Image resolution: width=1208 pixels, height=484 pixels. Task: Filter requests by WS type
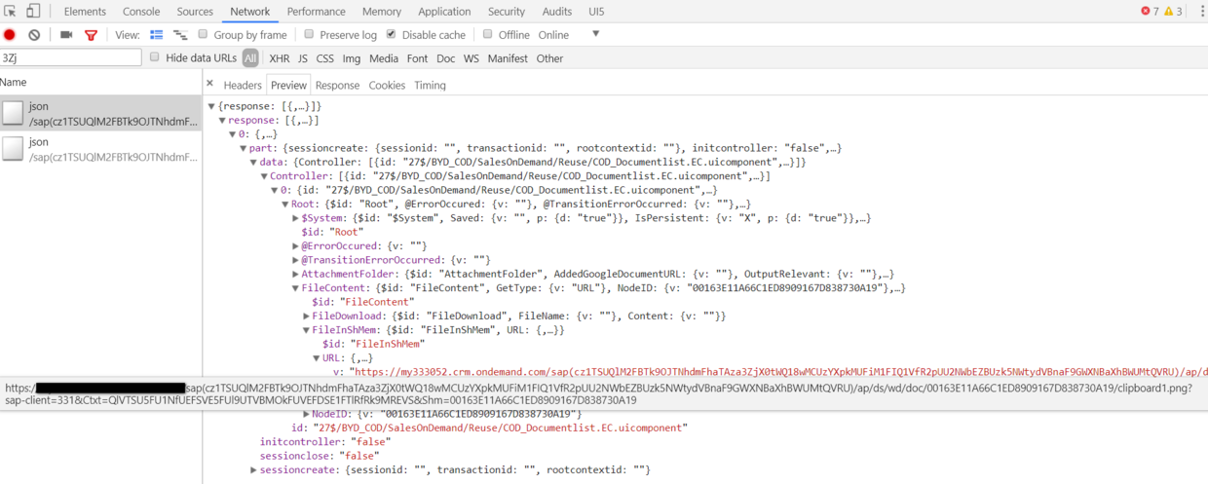(472, 58)
